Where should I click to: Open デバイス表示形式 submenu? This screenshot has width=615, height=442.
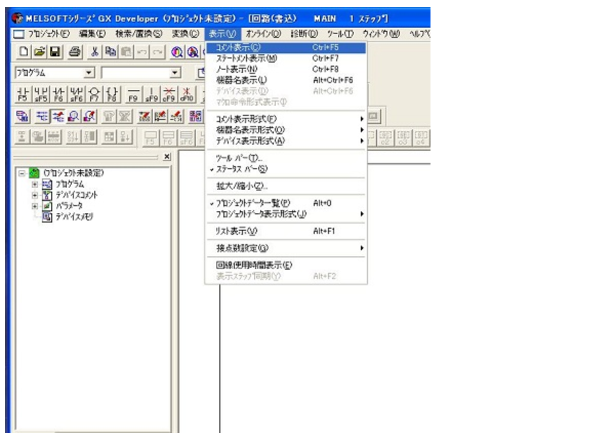286,140
